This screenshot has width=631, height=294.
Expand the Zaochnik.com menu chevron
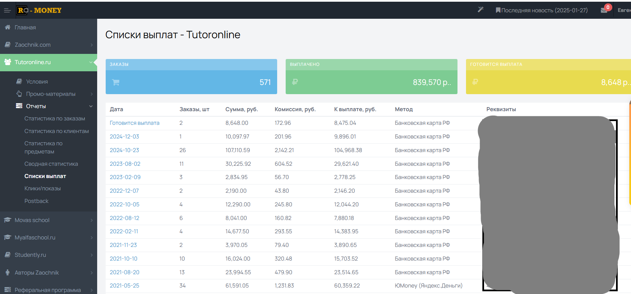[x=91, y=45]
